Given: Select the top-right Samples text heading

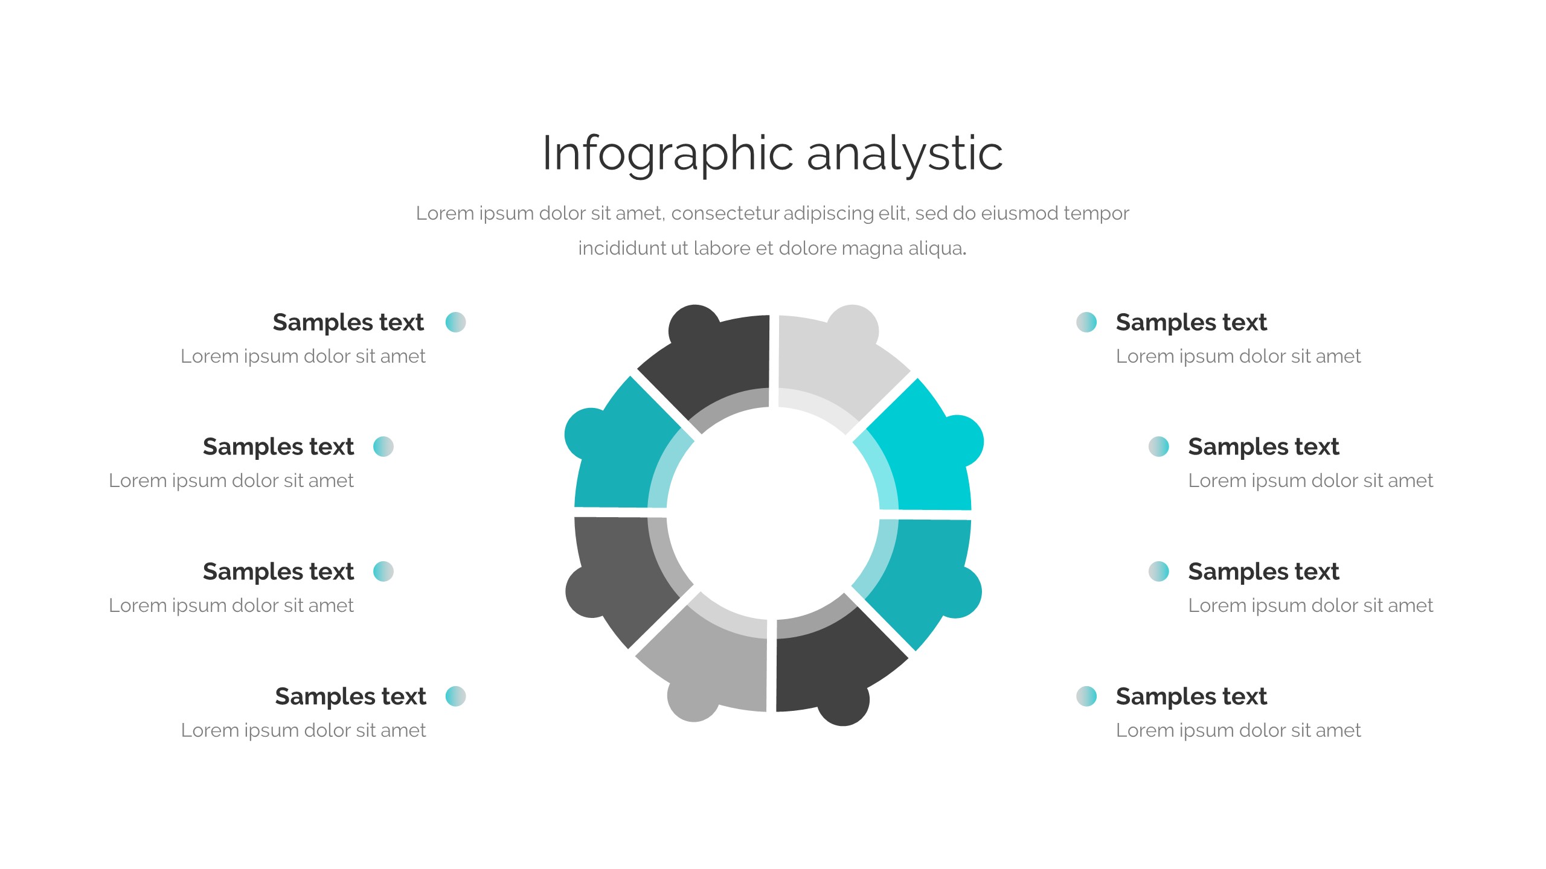Looking at the screenshot, I should click(1191, 322).
